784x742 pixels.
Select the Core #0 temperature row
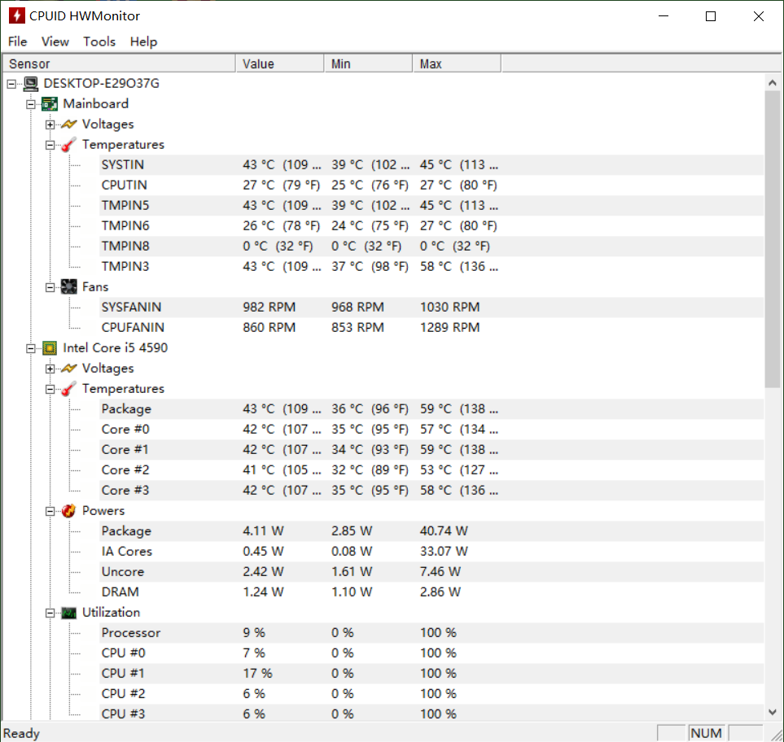(x=431, y=430)
